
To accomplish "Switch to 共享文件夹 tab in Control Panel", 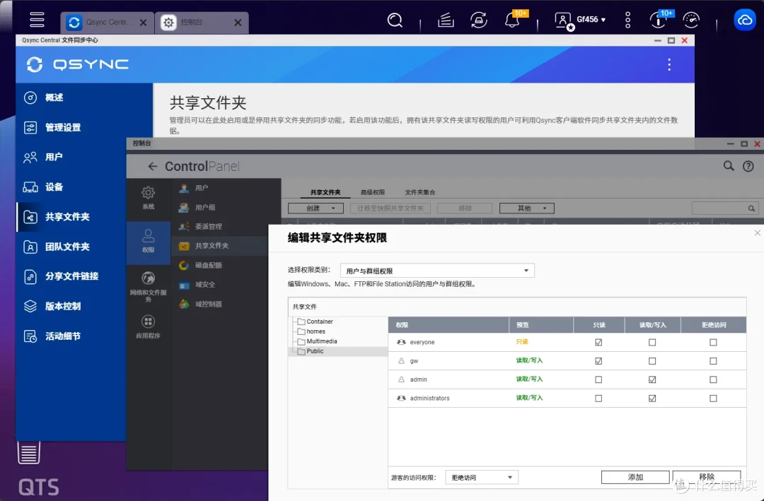I will (x=325, y=192).
